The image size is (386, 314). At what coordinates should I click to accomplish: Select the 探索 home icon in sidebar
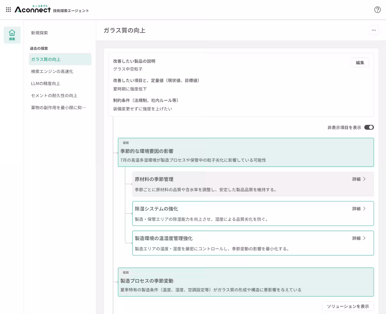(x=12, y=35)
